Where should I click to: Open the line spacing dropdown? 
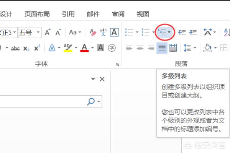190,48
